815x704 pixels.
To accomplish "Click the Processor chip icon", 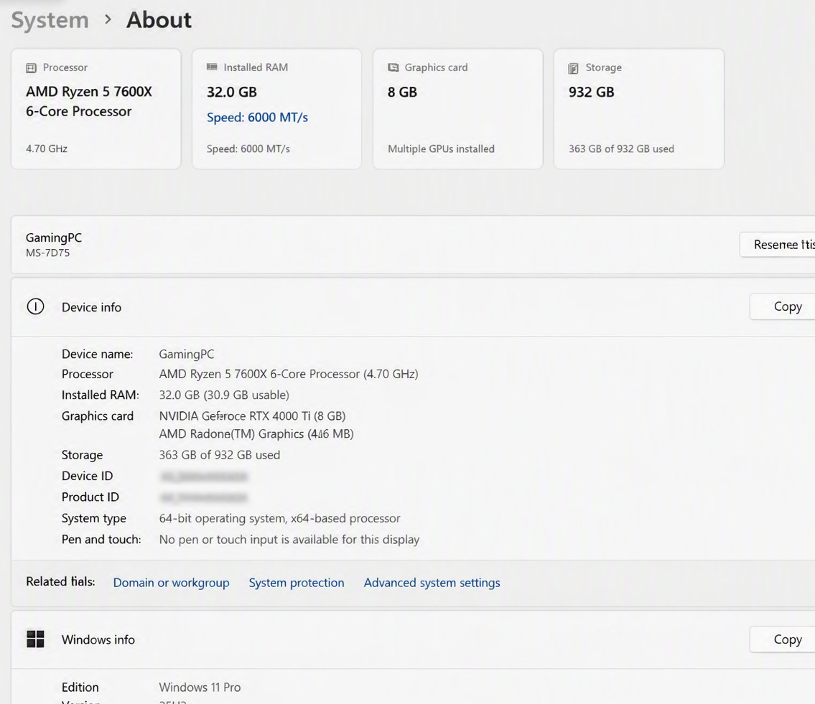I will click(x=31, y=68).
